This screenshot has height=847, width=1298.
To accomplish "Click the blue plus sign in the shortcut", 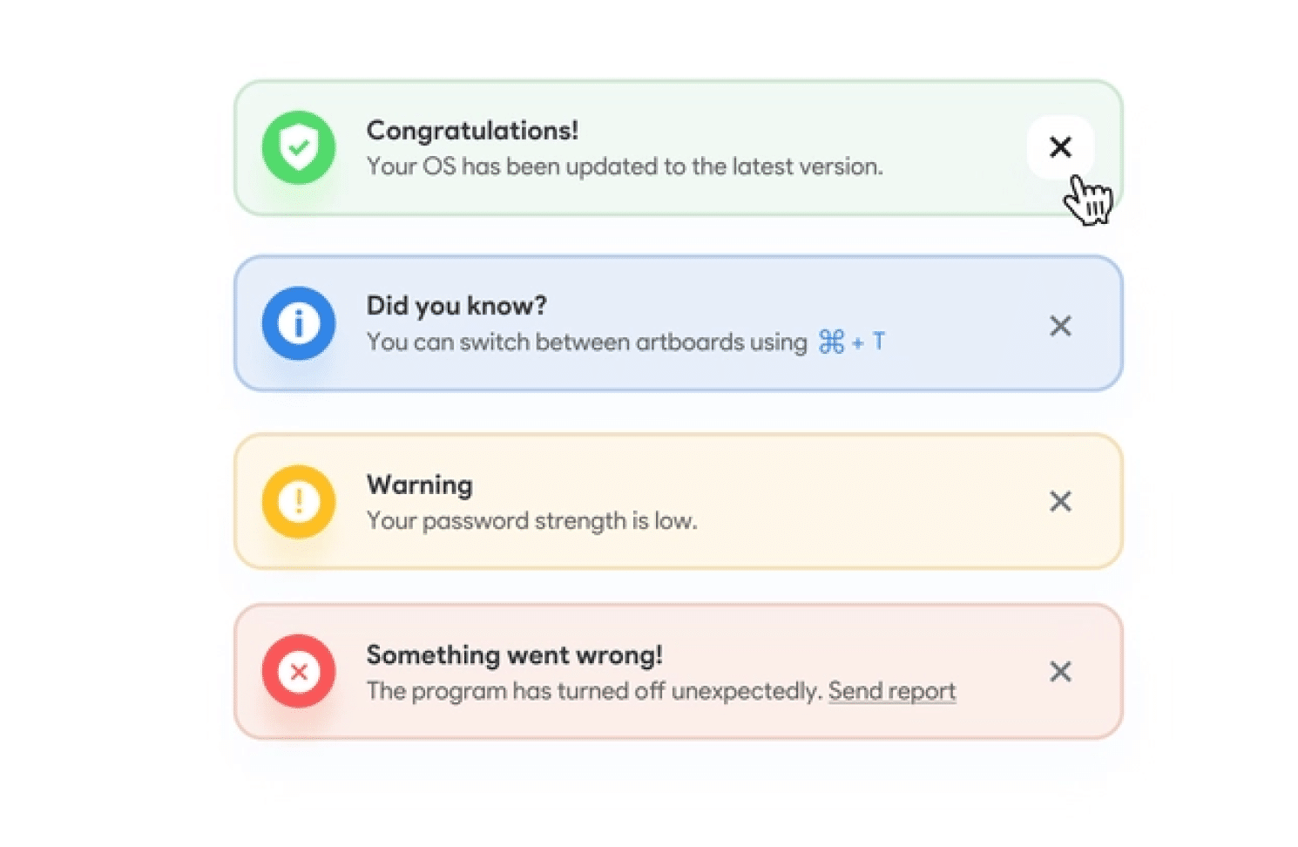I will pyautogui.click(x=858, y=342).
